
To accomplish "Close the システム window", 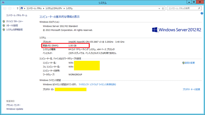I will coord(200,2).
